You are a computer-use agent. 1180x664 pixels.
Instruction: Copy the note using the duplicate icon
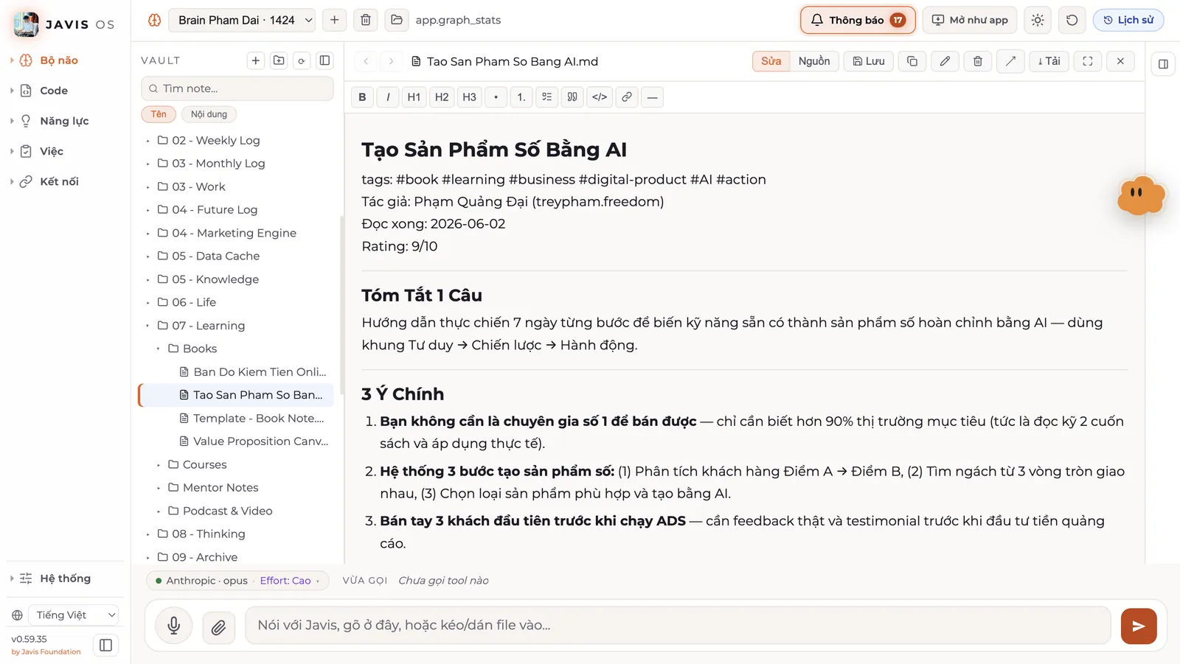[912, 61]
